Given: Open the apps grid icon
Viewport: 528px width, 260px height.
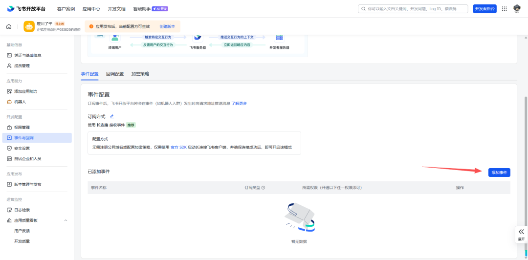Looking at the screenshot, I should pos(505,9).
